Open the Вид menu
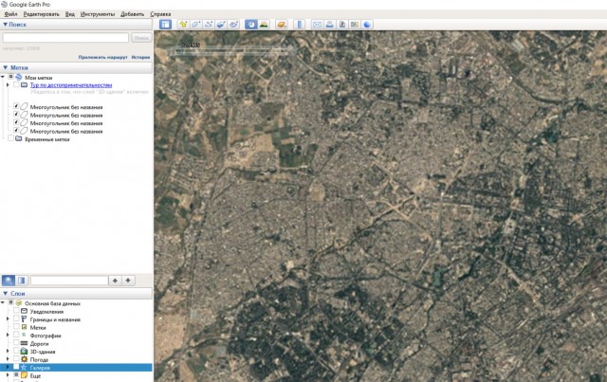 click(70, 14)
